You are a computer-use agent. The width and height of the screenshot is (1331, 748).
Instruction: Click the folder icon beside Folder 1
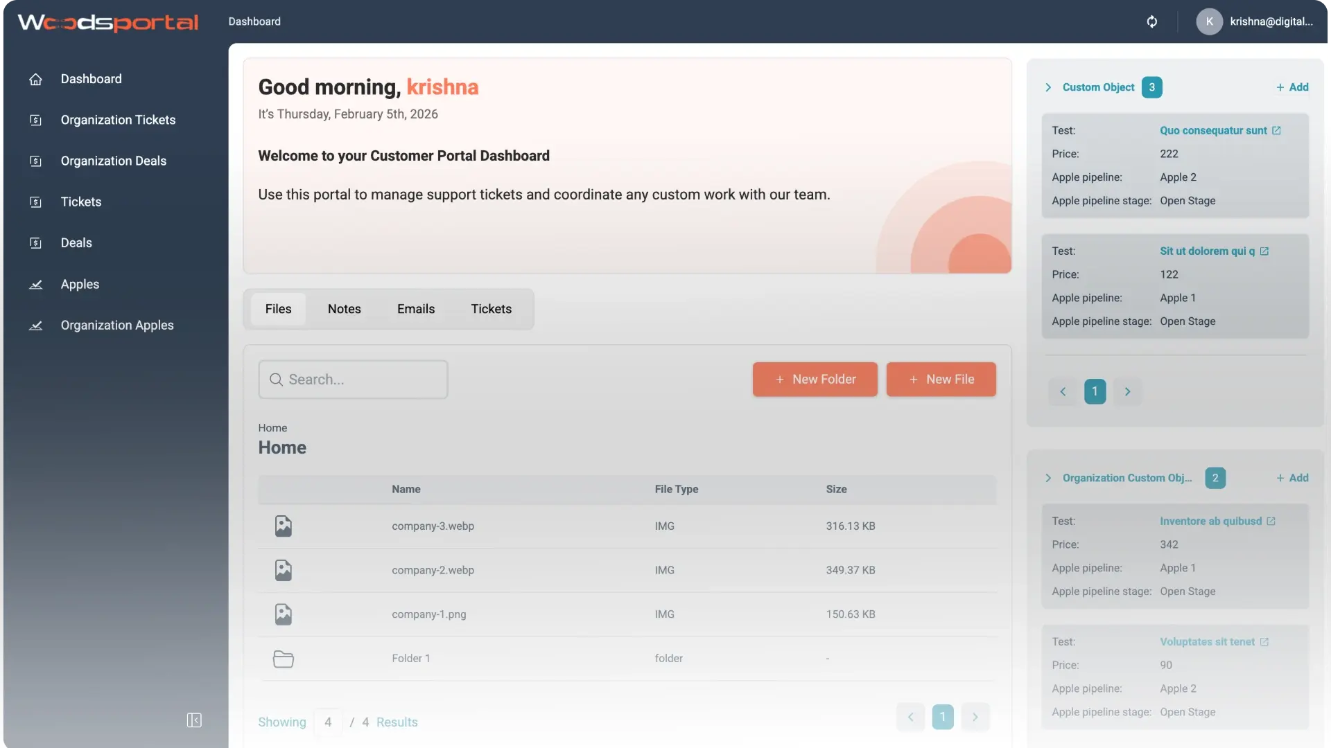tap(283, 659)
